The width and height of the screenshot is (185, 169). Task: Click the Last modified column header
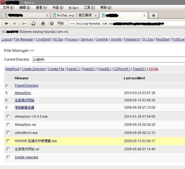click(x=134, y=78)
